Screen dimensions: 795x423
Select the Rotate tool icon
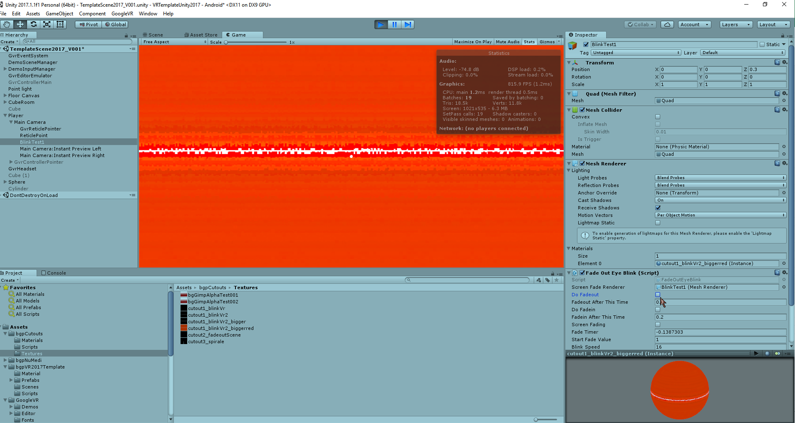pos(34,25)
